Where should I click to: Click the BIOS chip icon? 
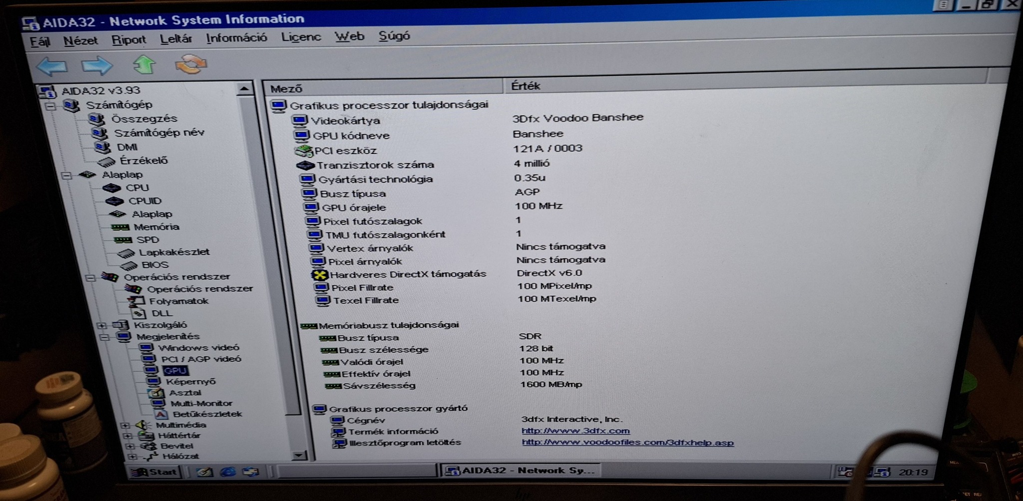pos(129,265)
